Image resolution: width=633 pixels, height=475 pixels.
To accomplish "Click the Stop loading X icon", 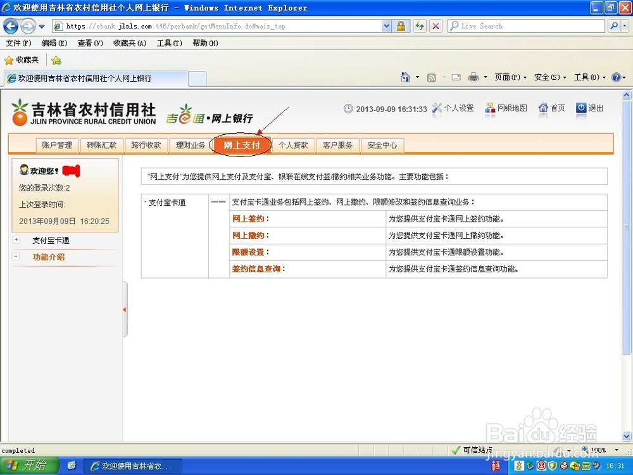I will pyautogui.click(x=436, y=26).
